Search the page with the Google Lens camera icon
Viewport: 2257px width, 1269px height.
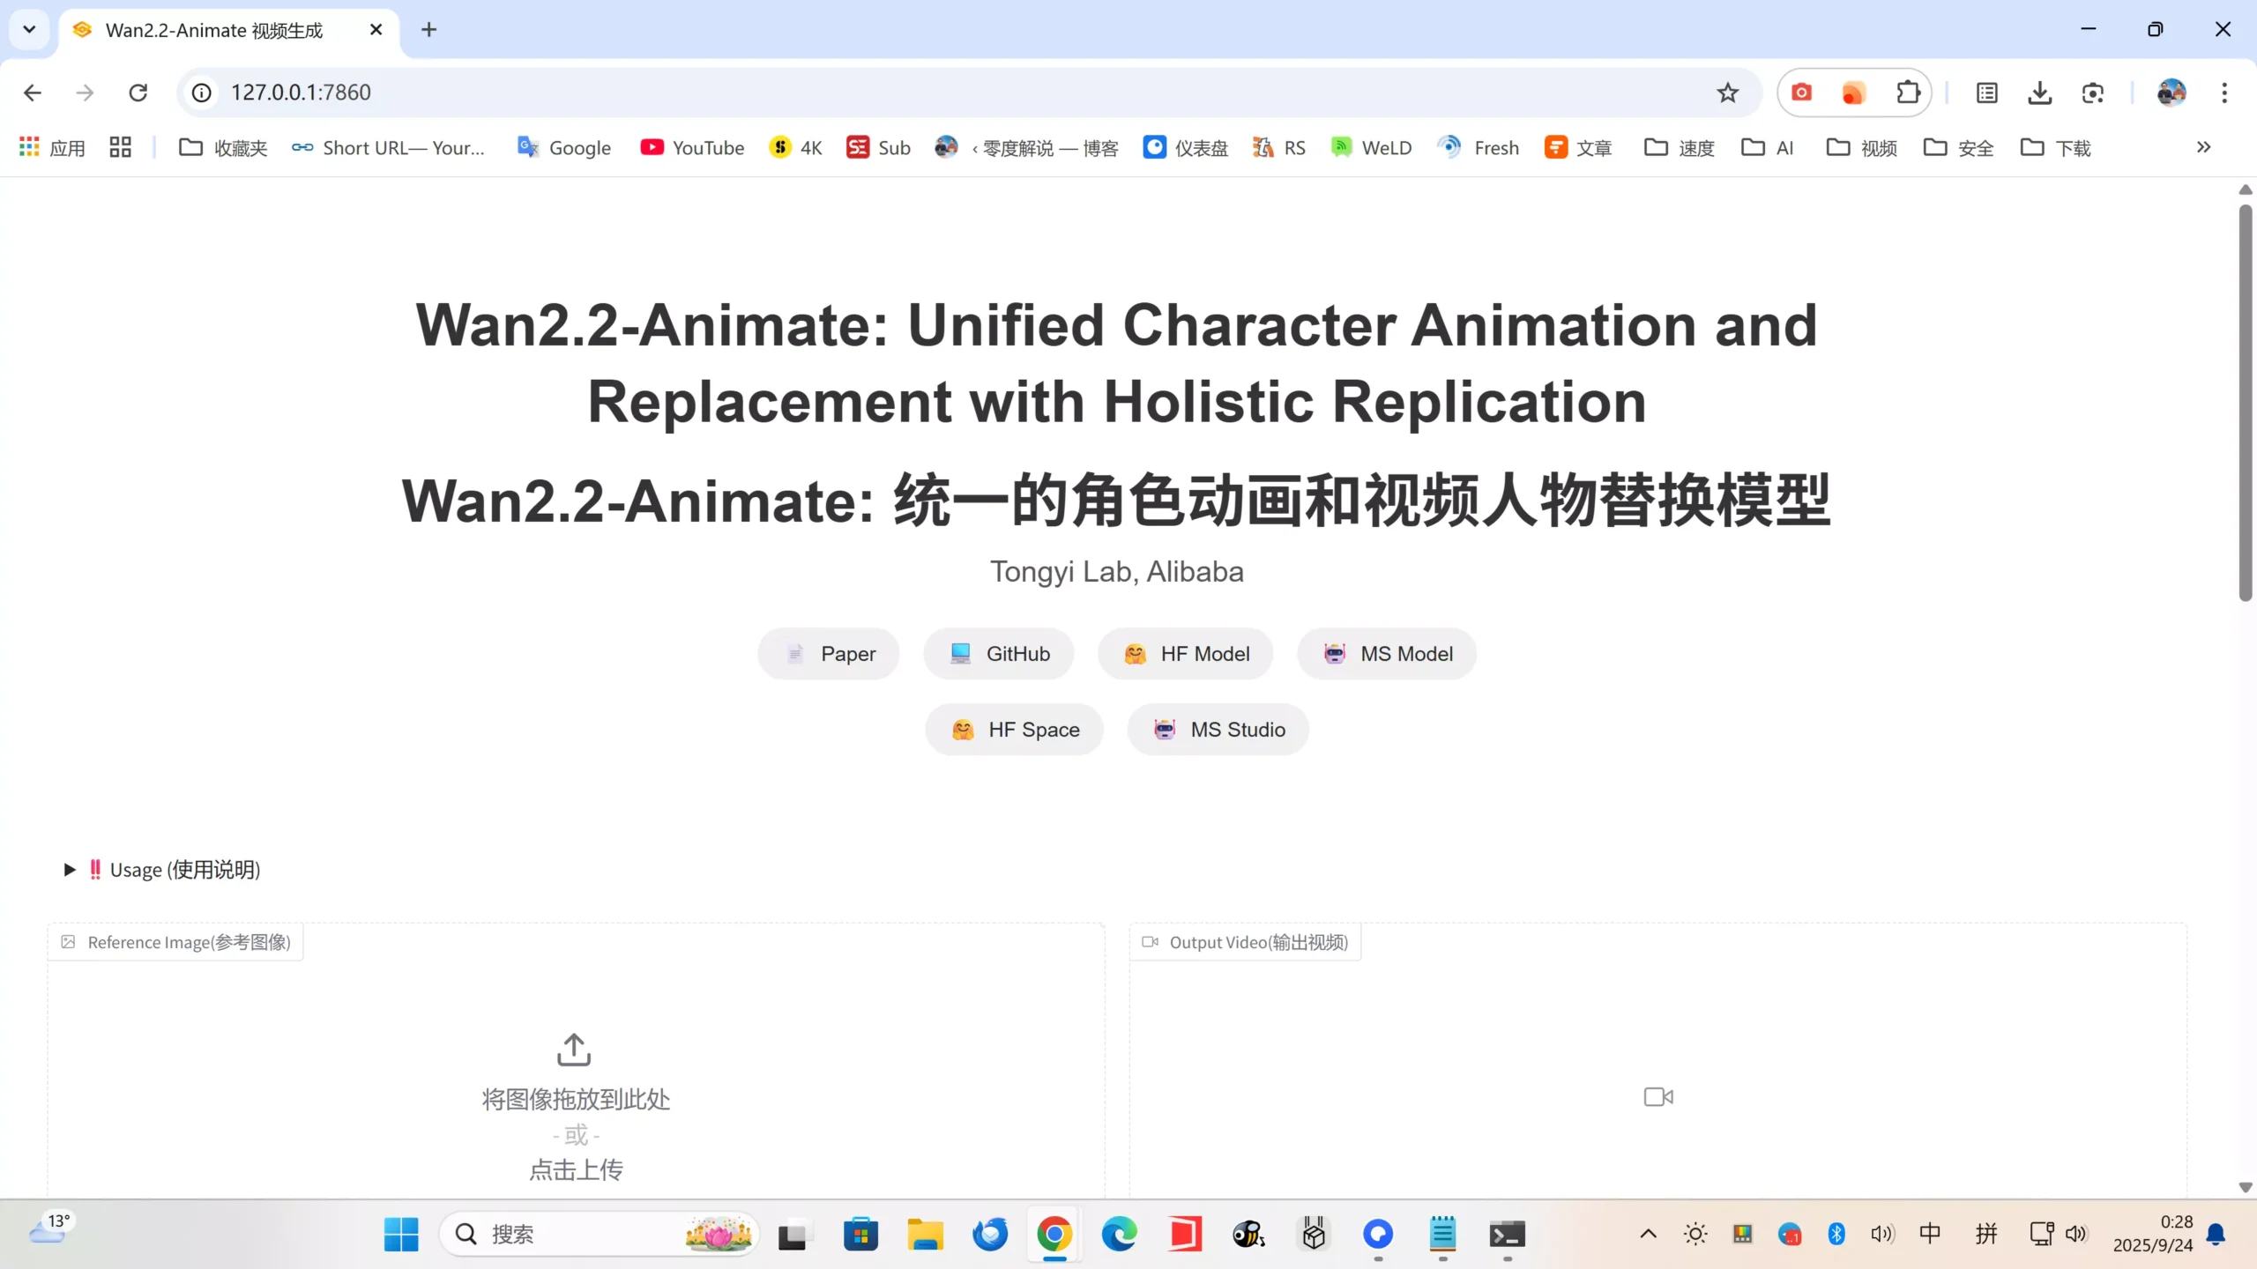tap(2093, 93)
